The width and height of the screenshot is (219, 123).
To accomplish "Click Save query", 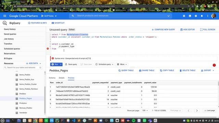I will pyautogui.click(x=71, y=64).
